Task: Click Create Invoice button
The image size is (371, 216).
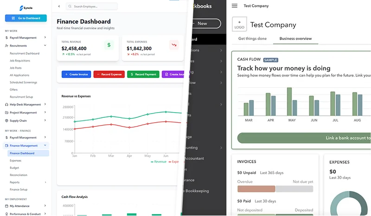Action: click(76, 74)
